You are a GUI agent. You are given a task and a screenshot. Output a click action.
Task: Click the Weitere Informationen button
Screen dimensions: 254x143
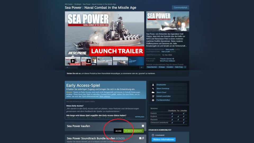coord(164,140)
